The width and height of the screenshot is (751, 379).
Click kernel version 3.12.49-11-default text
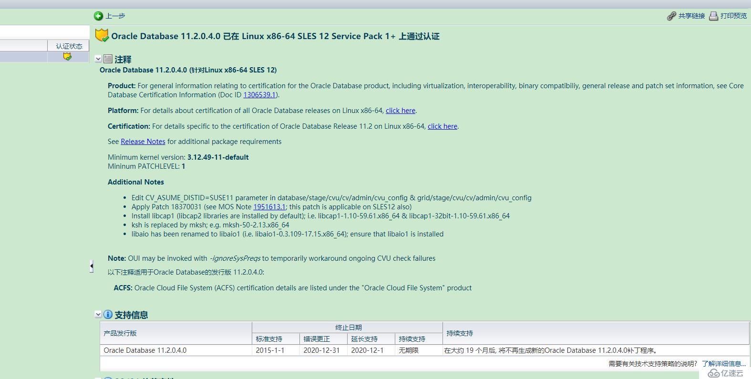coord(218,157)
